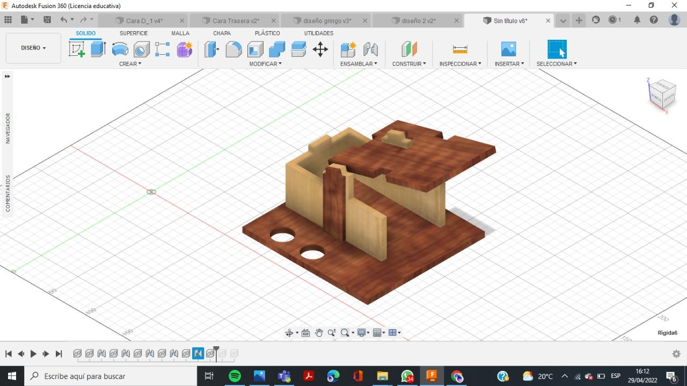Click the Look At icon in navigation bar
The height and width of the screenshot is (386, 687).
coord(306,333)
